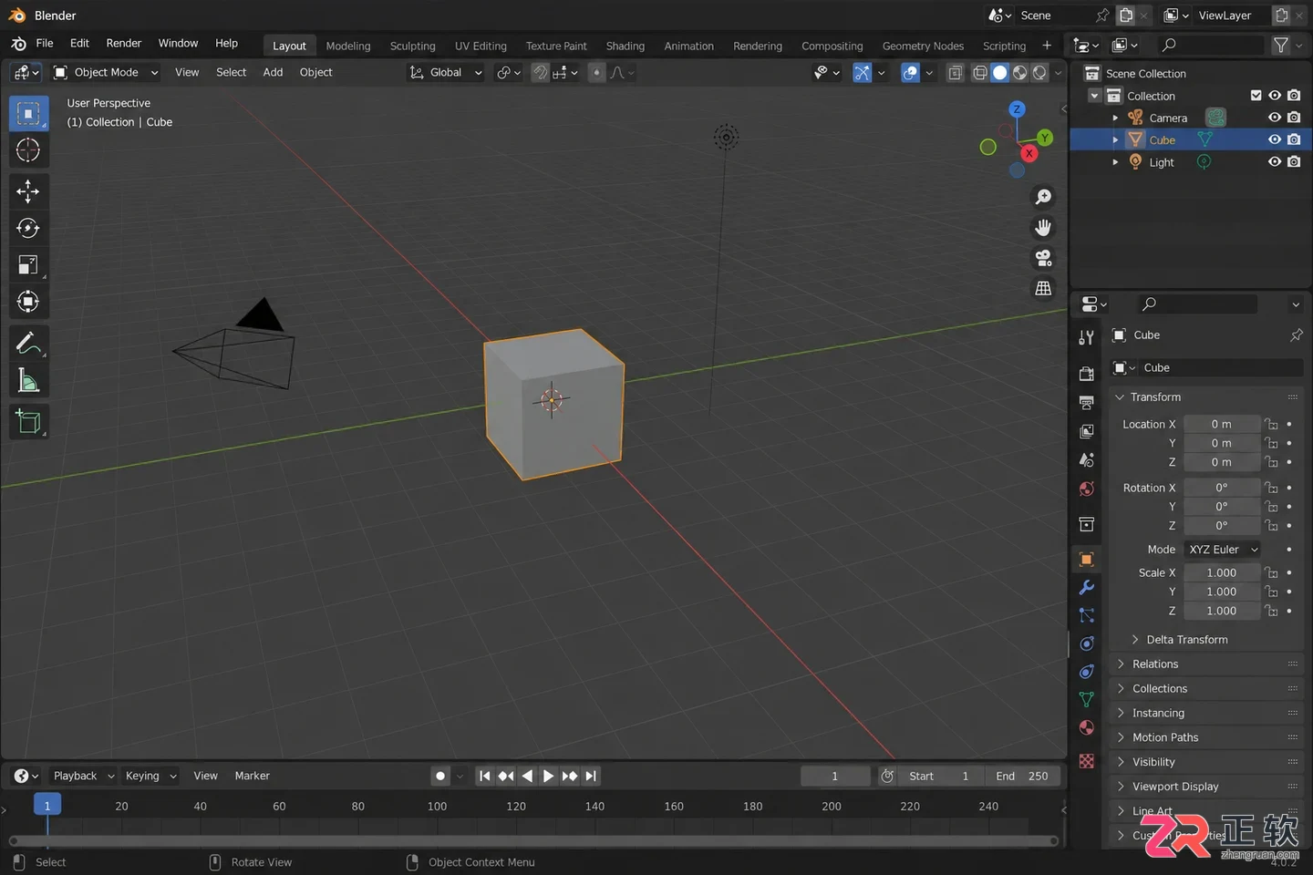Activate the Rotate tool
1313x875 pixels.
[28, 228]
